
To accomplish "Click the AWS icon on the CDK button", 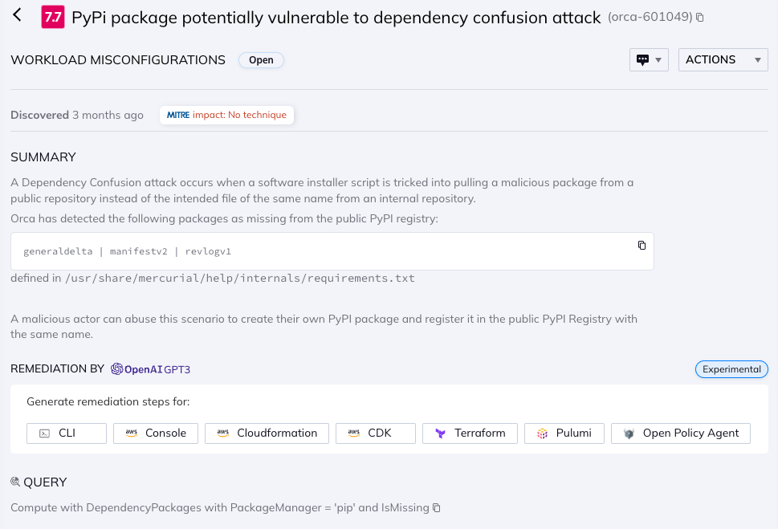I will click(x=355, y=433).
